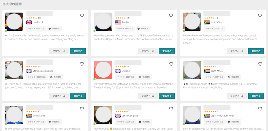Click the UK flag beside Manchester, England
Image resolution: width=268 pixels, height=131 pixels.
pyautogui.click(x=29, y=71)
